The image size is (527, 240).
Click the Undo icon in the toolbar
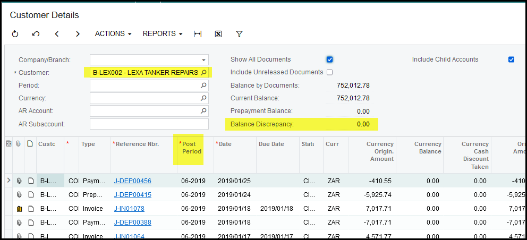tap(36, 34)
